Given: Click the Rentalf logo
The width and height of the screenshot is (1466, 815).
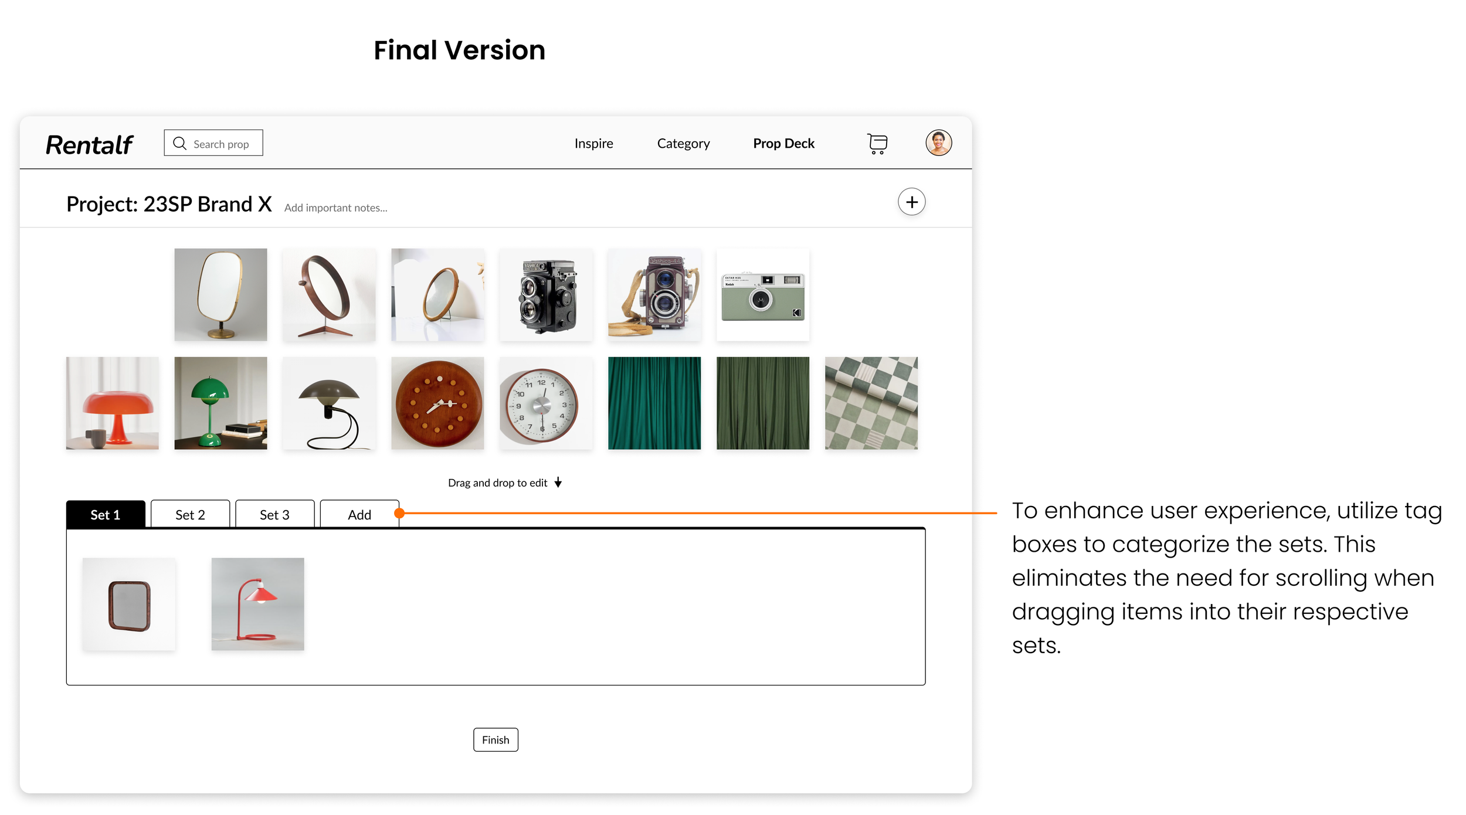Looking at the screenshot, I should pos(89,145).
